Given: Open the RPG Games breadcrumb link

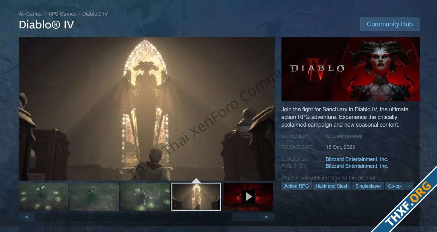Looking at the screenshot, I should [62, 14].
